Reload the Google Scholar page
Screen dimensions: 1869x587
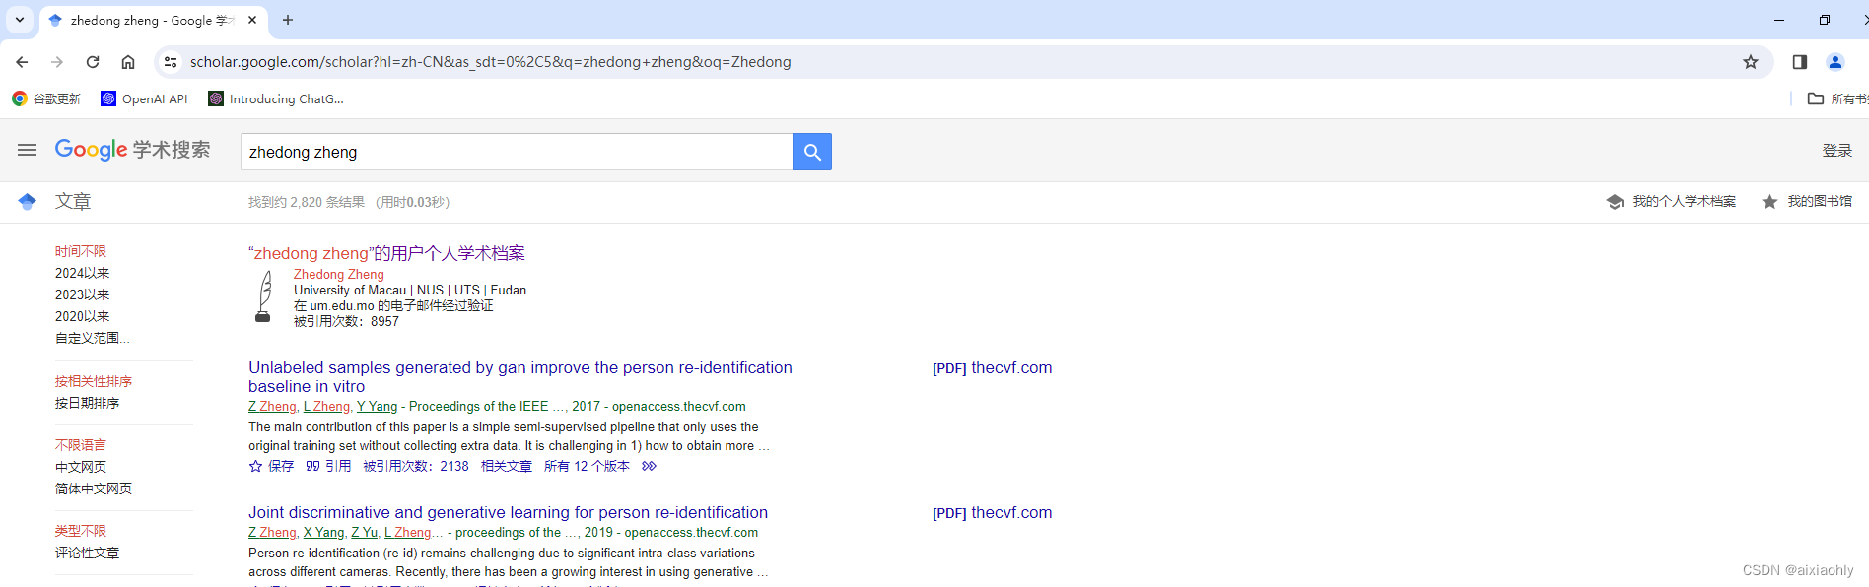pos(93,62)
